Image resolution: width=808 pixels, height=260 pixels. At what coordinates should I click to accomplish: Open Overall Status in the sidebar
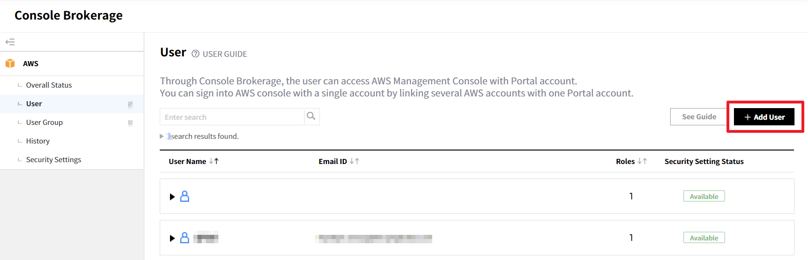click(49, 85)
